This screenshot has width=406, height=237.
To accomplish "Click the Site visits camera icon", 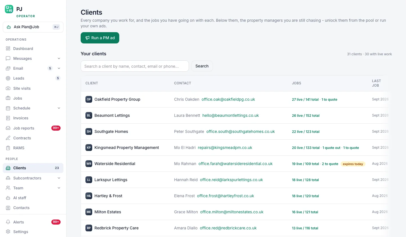I will (8, 88).
